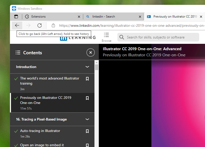This screenshot has height=147, width=205.
Task: Click the site padlock info icon
Action: pos(53,25)
